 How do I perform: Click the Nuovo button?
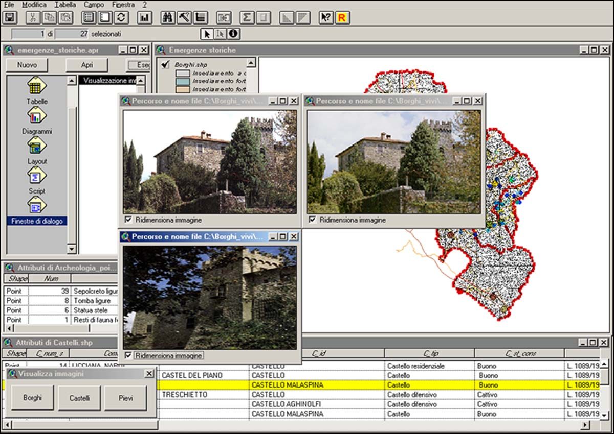(x=27, y=65)
